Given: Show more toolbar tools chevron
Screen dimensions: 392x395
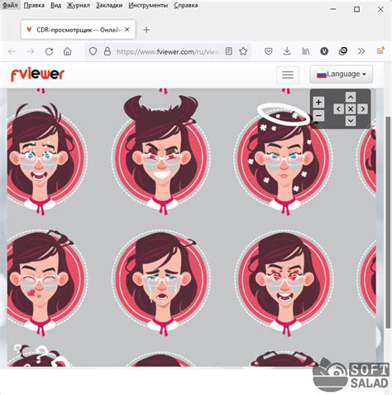Looking at the screenshot, I should coord(361,51).
